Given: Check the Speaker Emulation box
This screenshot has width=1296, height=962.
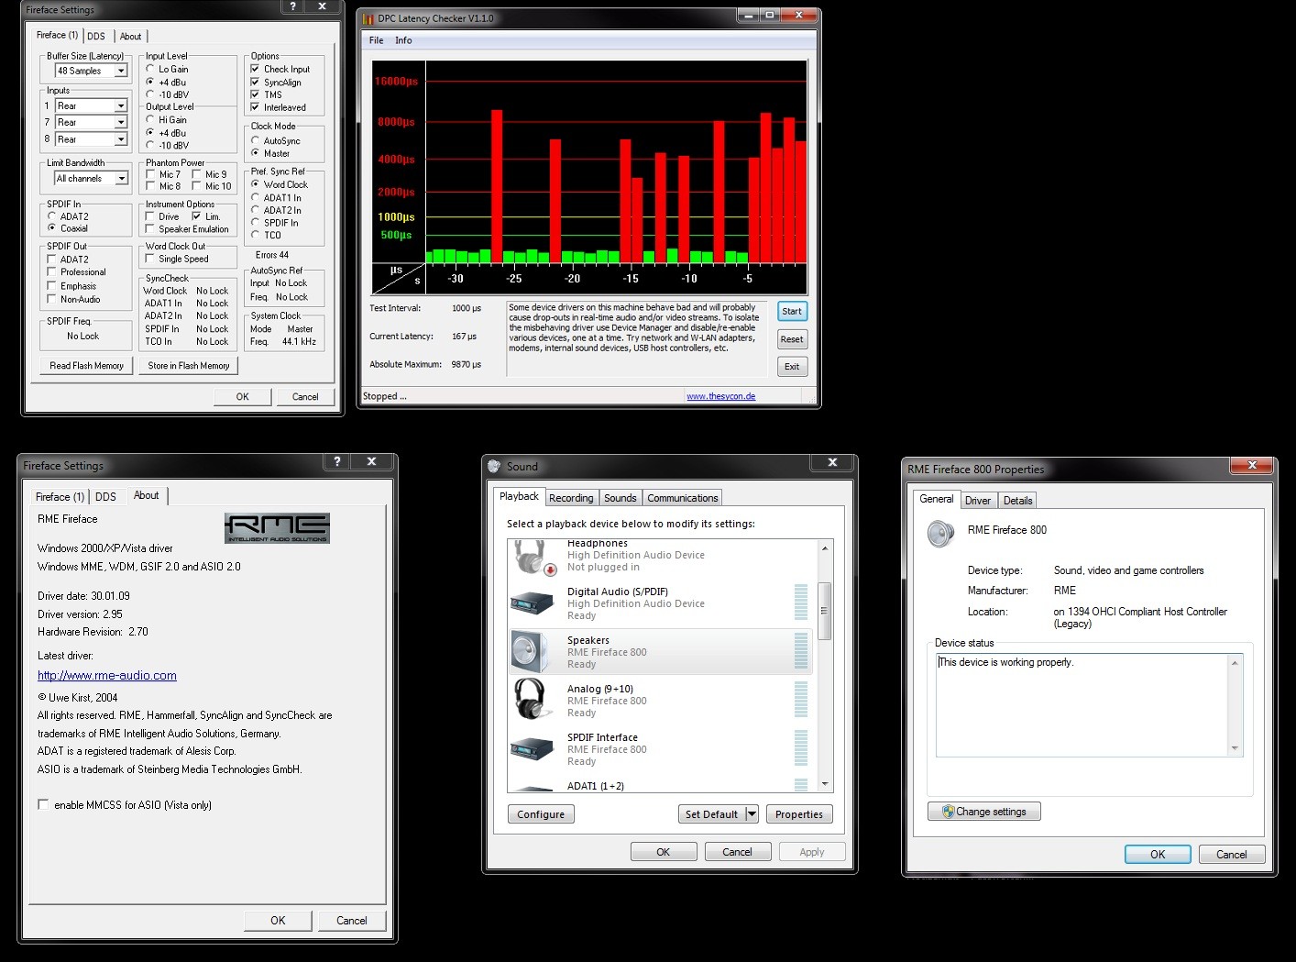Looking at the screenshot, I should [x=151, y=229].
